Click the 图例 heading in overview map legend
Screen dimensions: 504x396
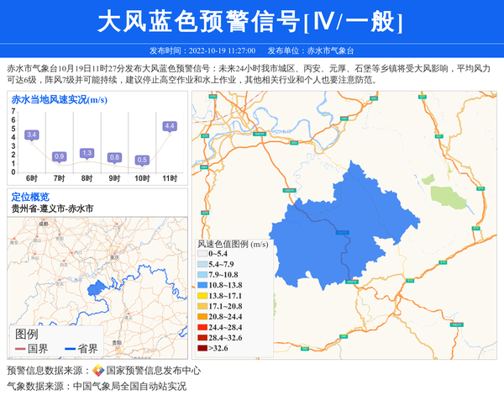point(27,335)
